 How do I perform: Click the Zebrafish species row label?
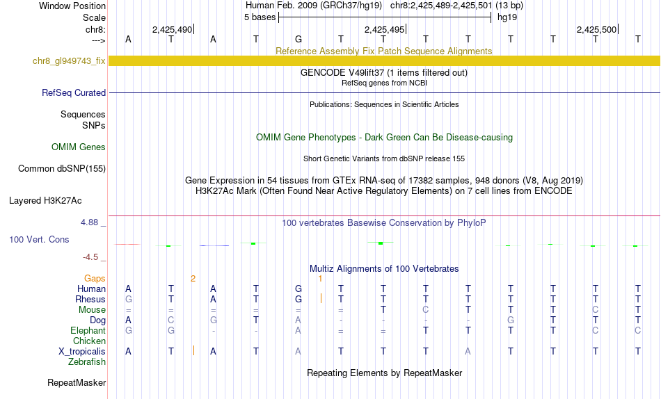coord(87,361)
